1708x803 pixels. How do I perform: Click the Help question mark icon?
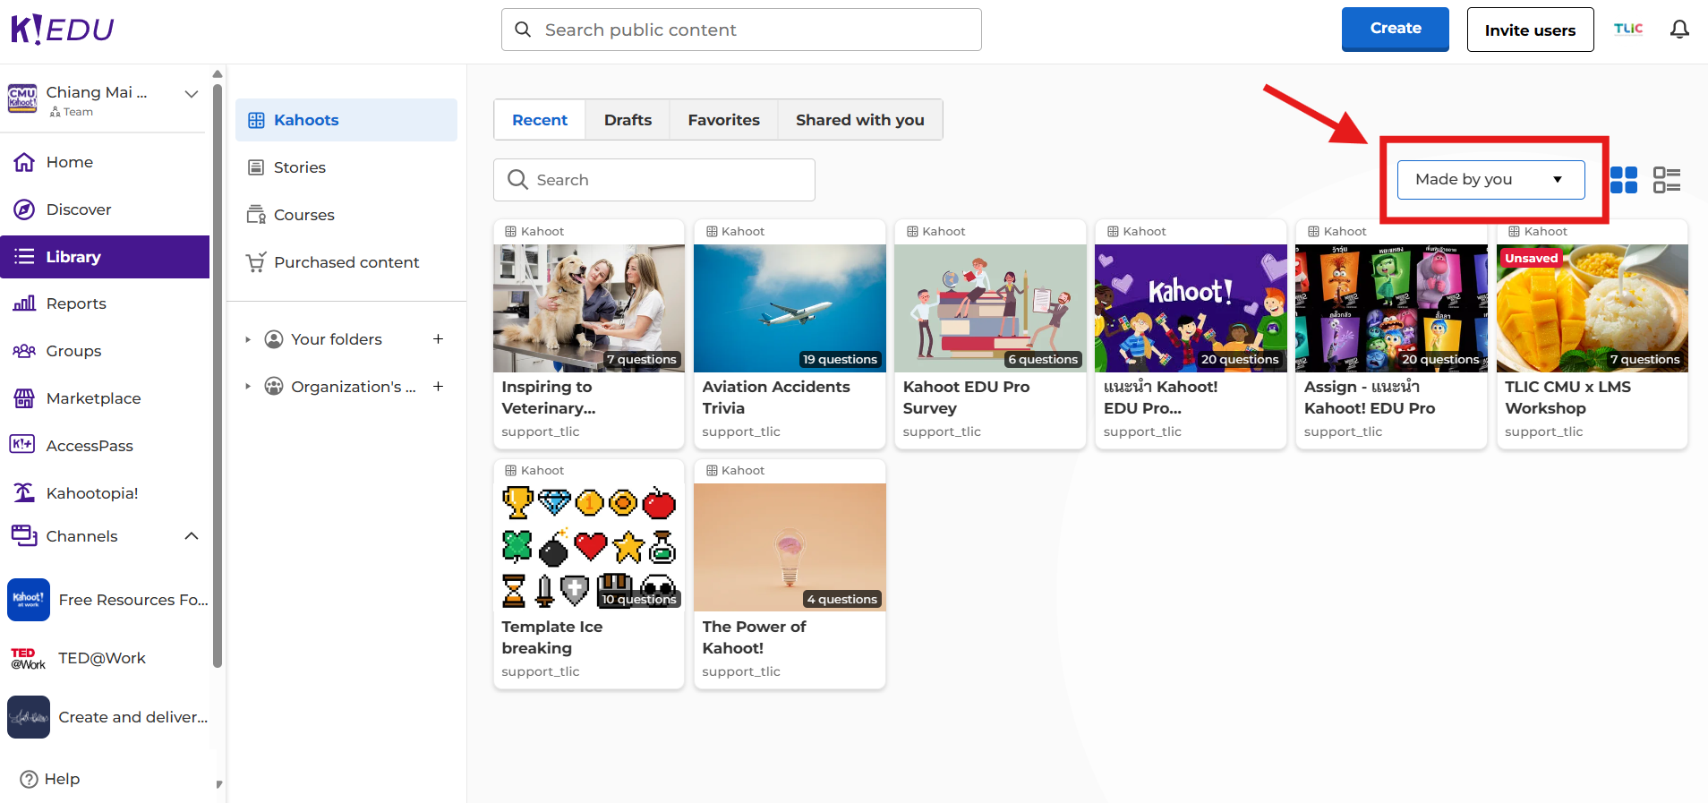(x=30, y=779)
